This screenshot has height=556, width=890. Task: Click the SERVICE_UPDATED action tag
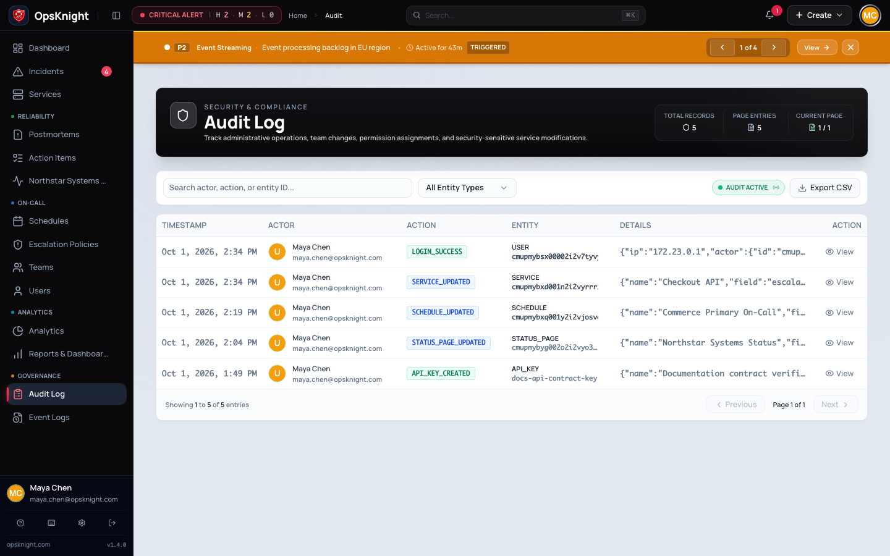click(x=441, y=282)
